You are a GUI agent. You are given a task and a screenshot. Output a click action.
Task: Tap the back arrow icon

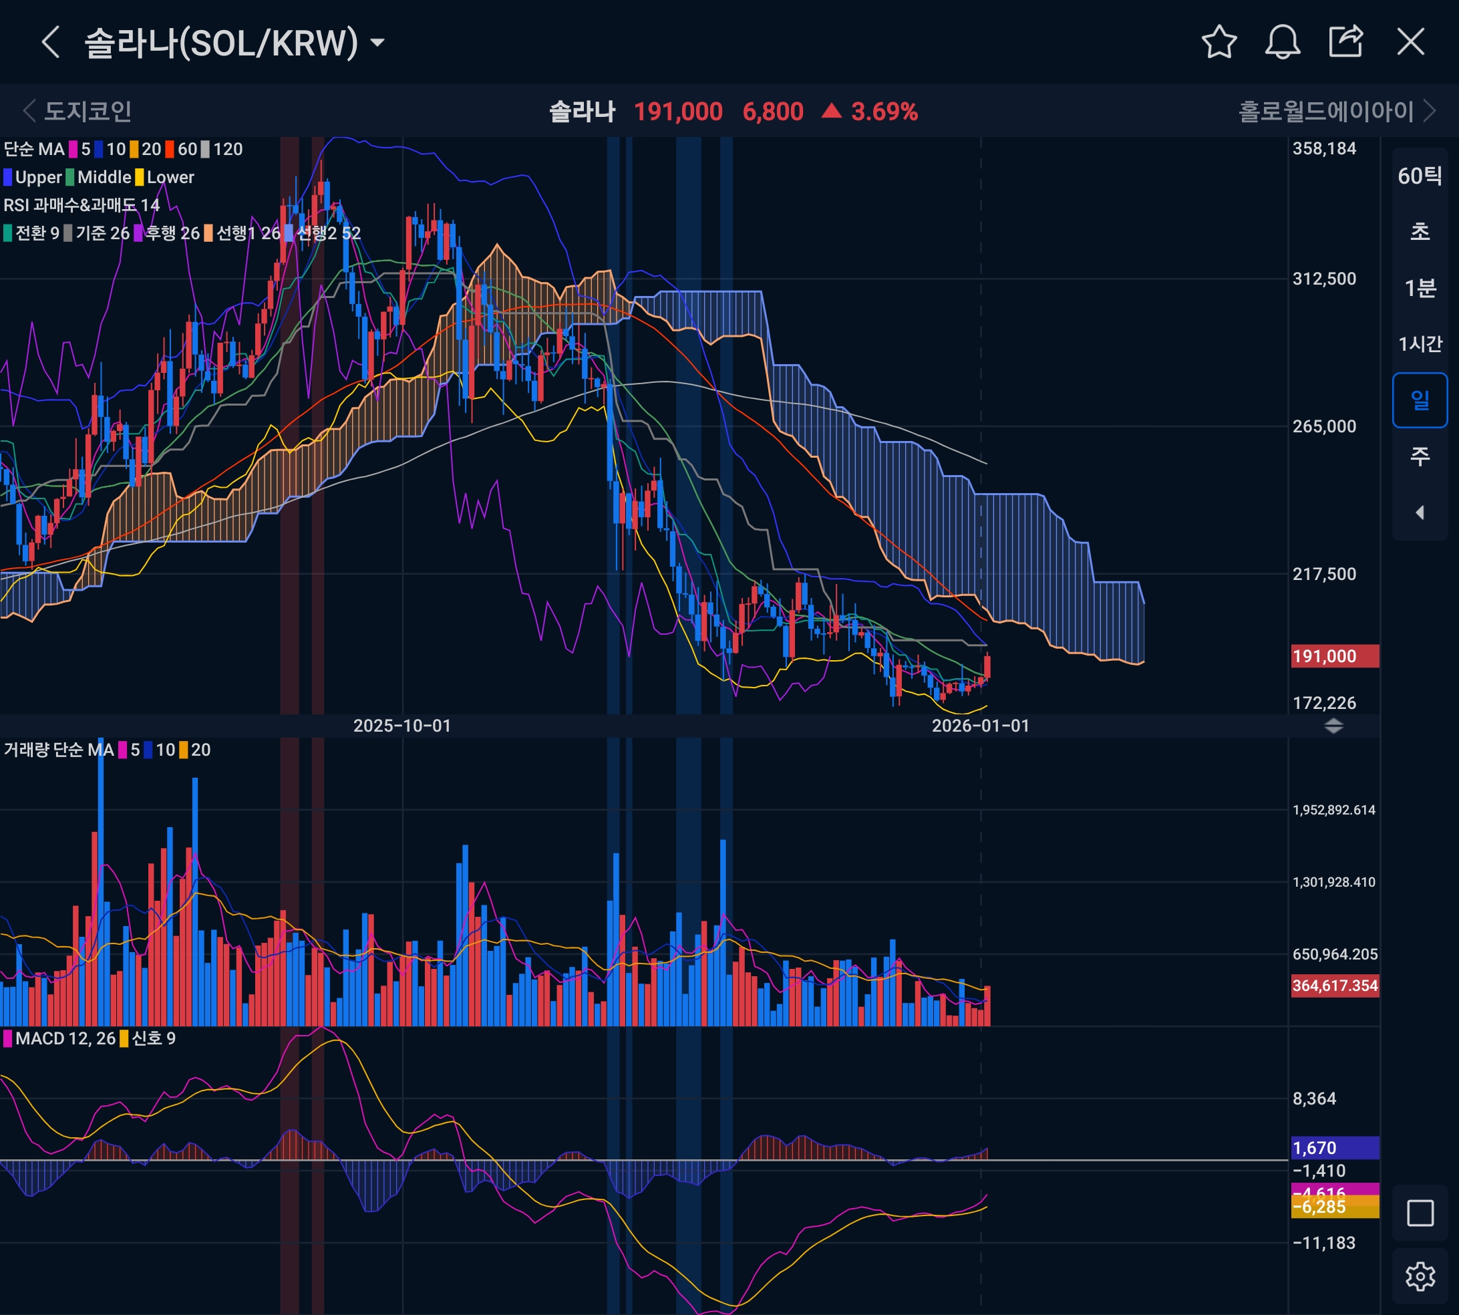[x=51, y=42]
